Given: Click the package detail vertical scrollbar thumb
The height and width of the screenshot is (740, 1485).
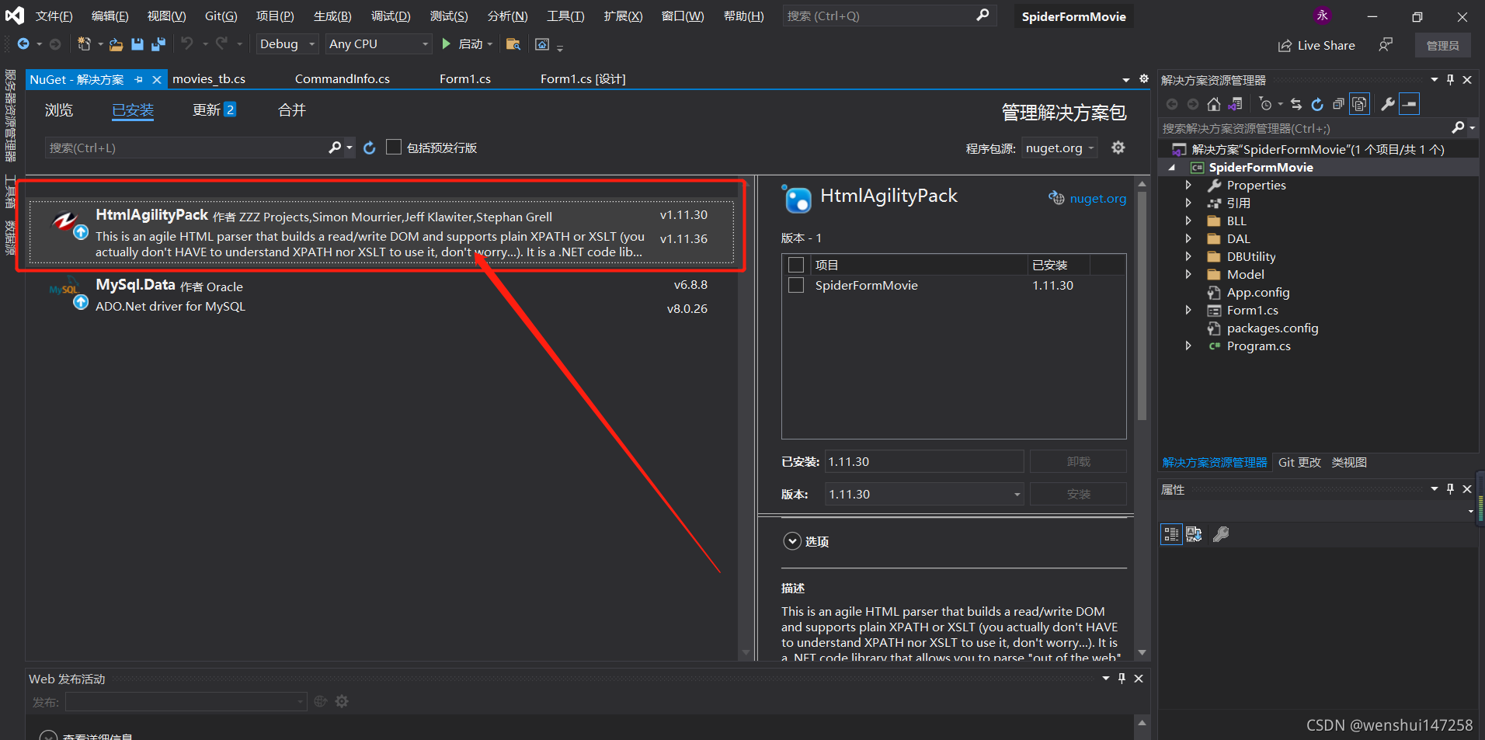Looking at the screenshot, I should (1142, 306).
